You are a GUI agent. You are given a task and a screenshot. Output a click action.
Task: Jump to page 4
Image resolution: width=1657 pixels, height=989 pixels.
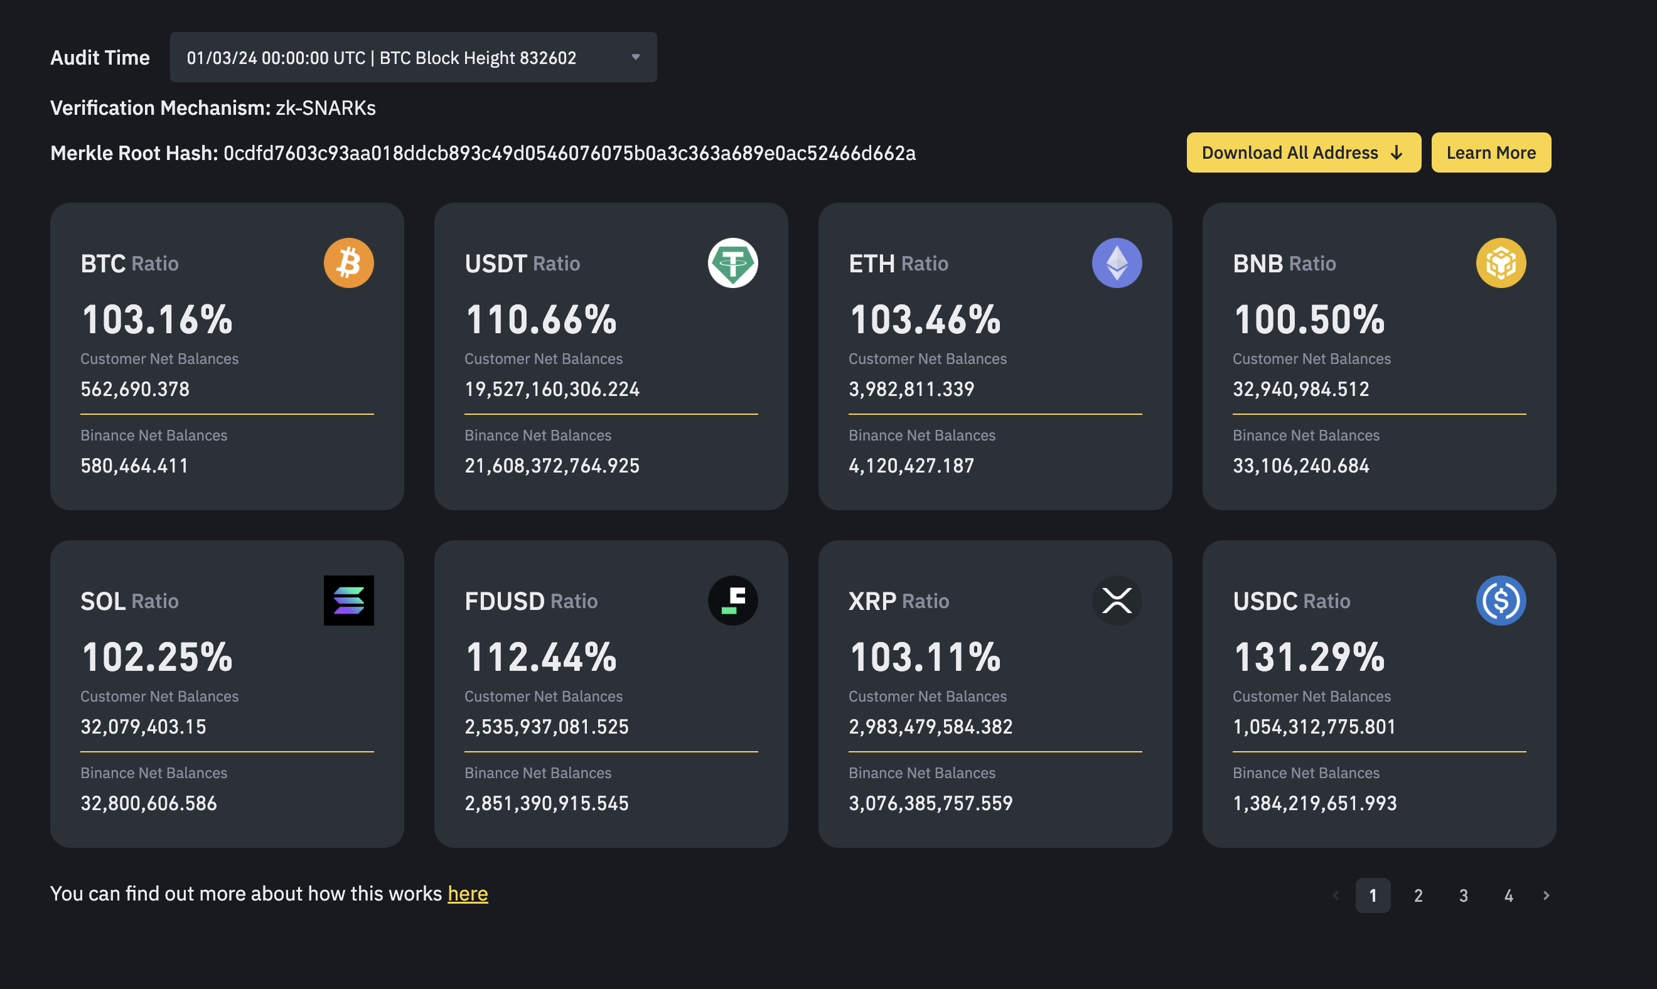pos(1508,895)
